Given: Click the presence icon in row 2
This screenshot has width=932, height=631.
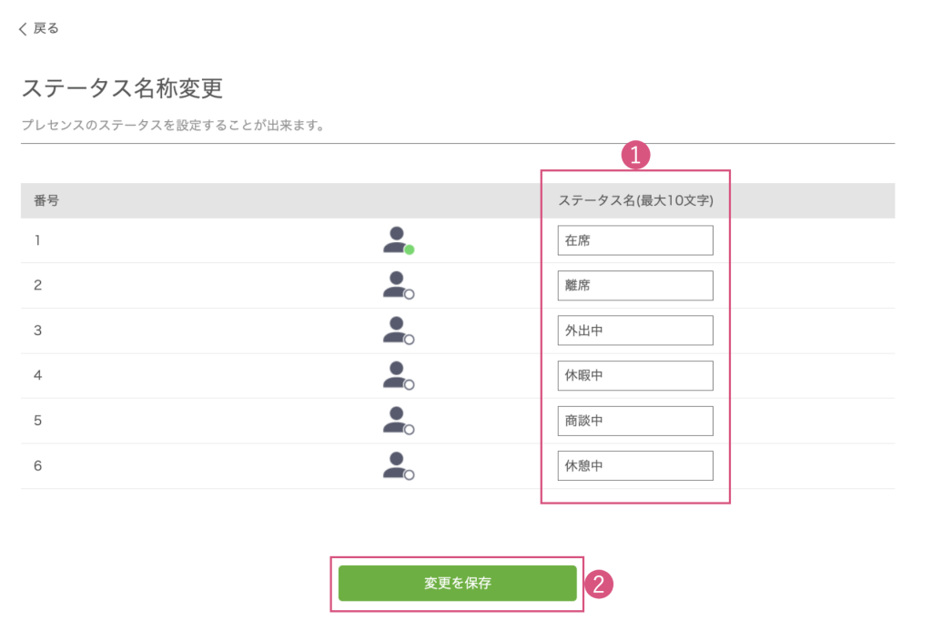Looking at the screenshot, I should pos(398,286).
